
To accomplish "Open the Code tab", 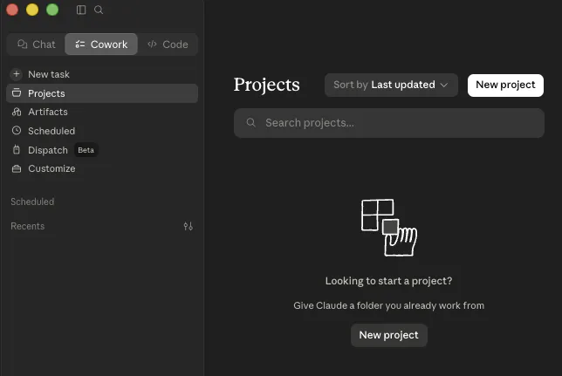I will coord(168,44).
